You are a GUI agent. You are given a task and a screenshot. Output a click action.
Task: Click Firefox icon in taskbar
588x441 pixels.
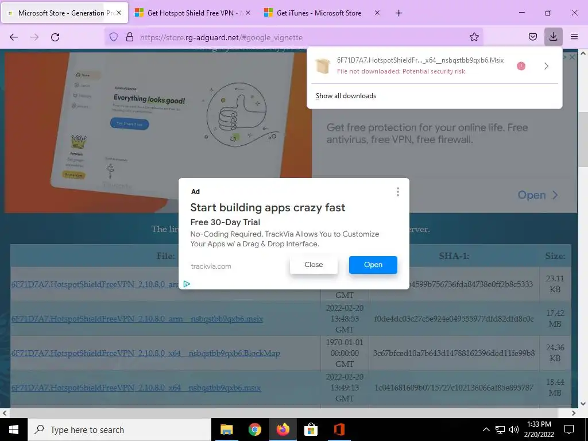click(283, 430)
